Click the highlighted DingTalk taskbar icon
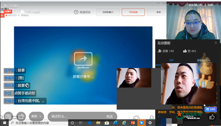 (x=141, y=123)
